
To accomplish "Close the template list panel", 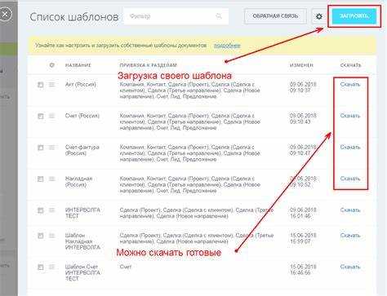I will [5, 14].
